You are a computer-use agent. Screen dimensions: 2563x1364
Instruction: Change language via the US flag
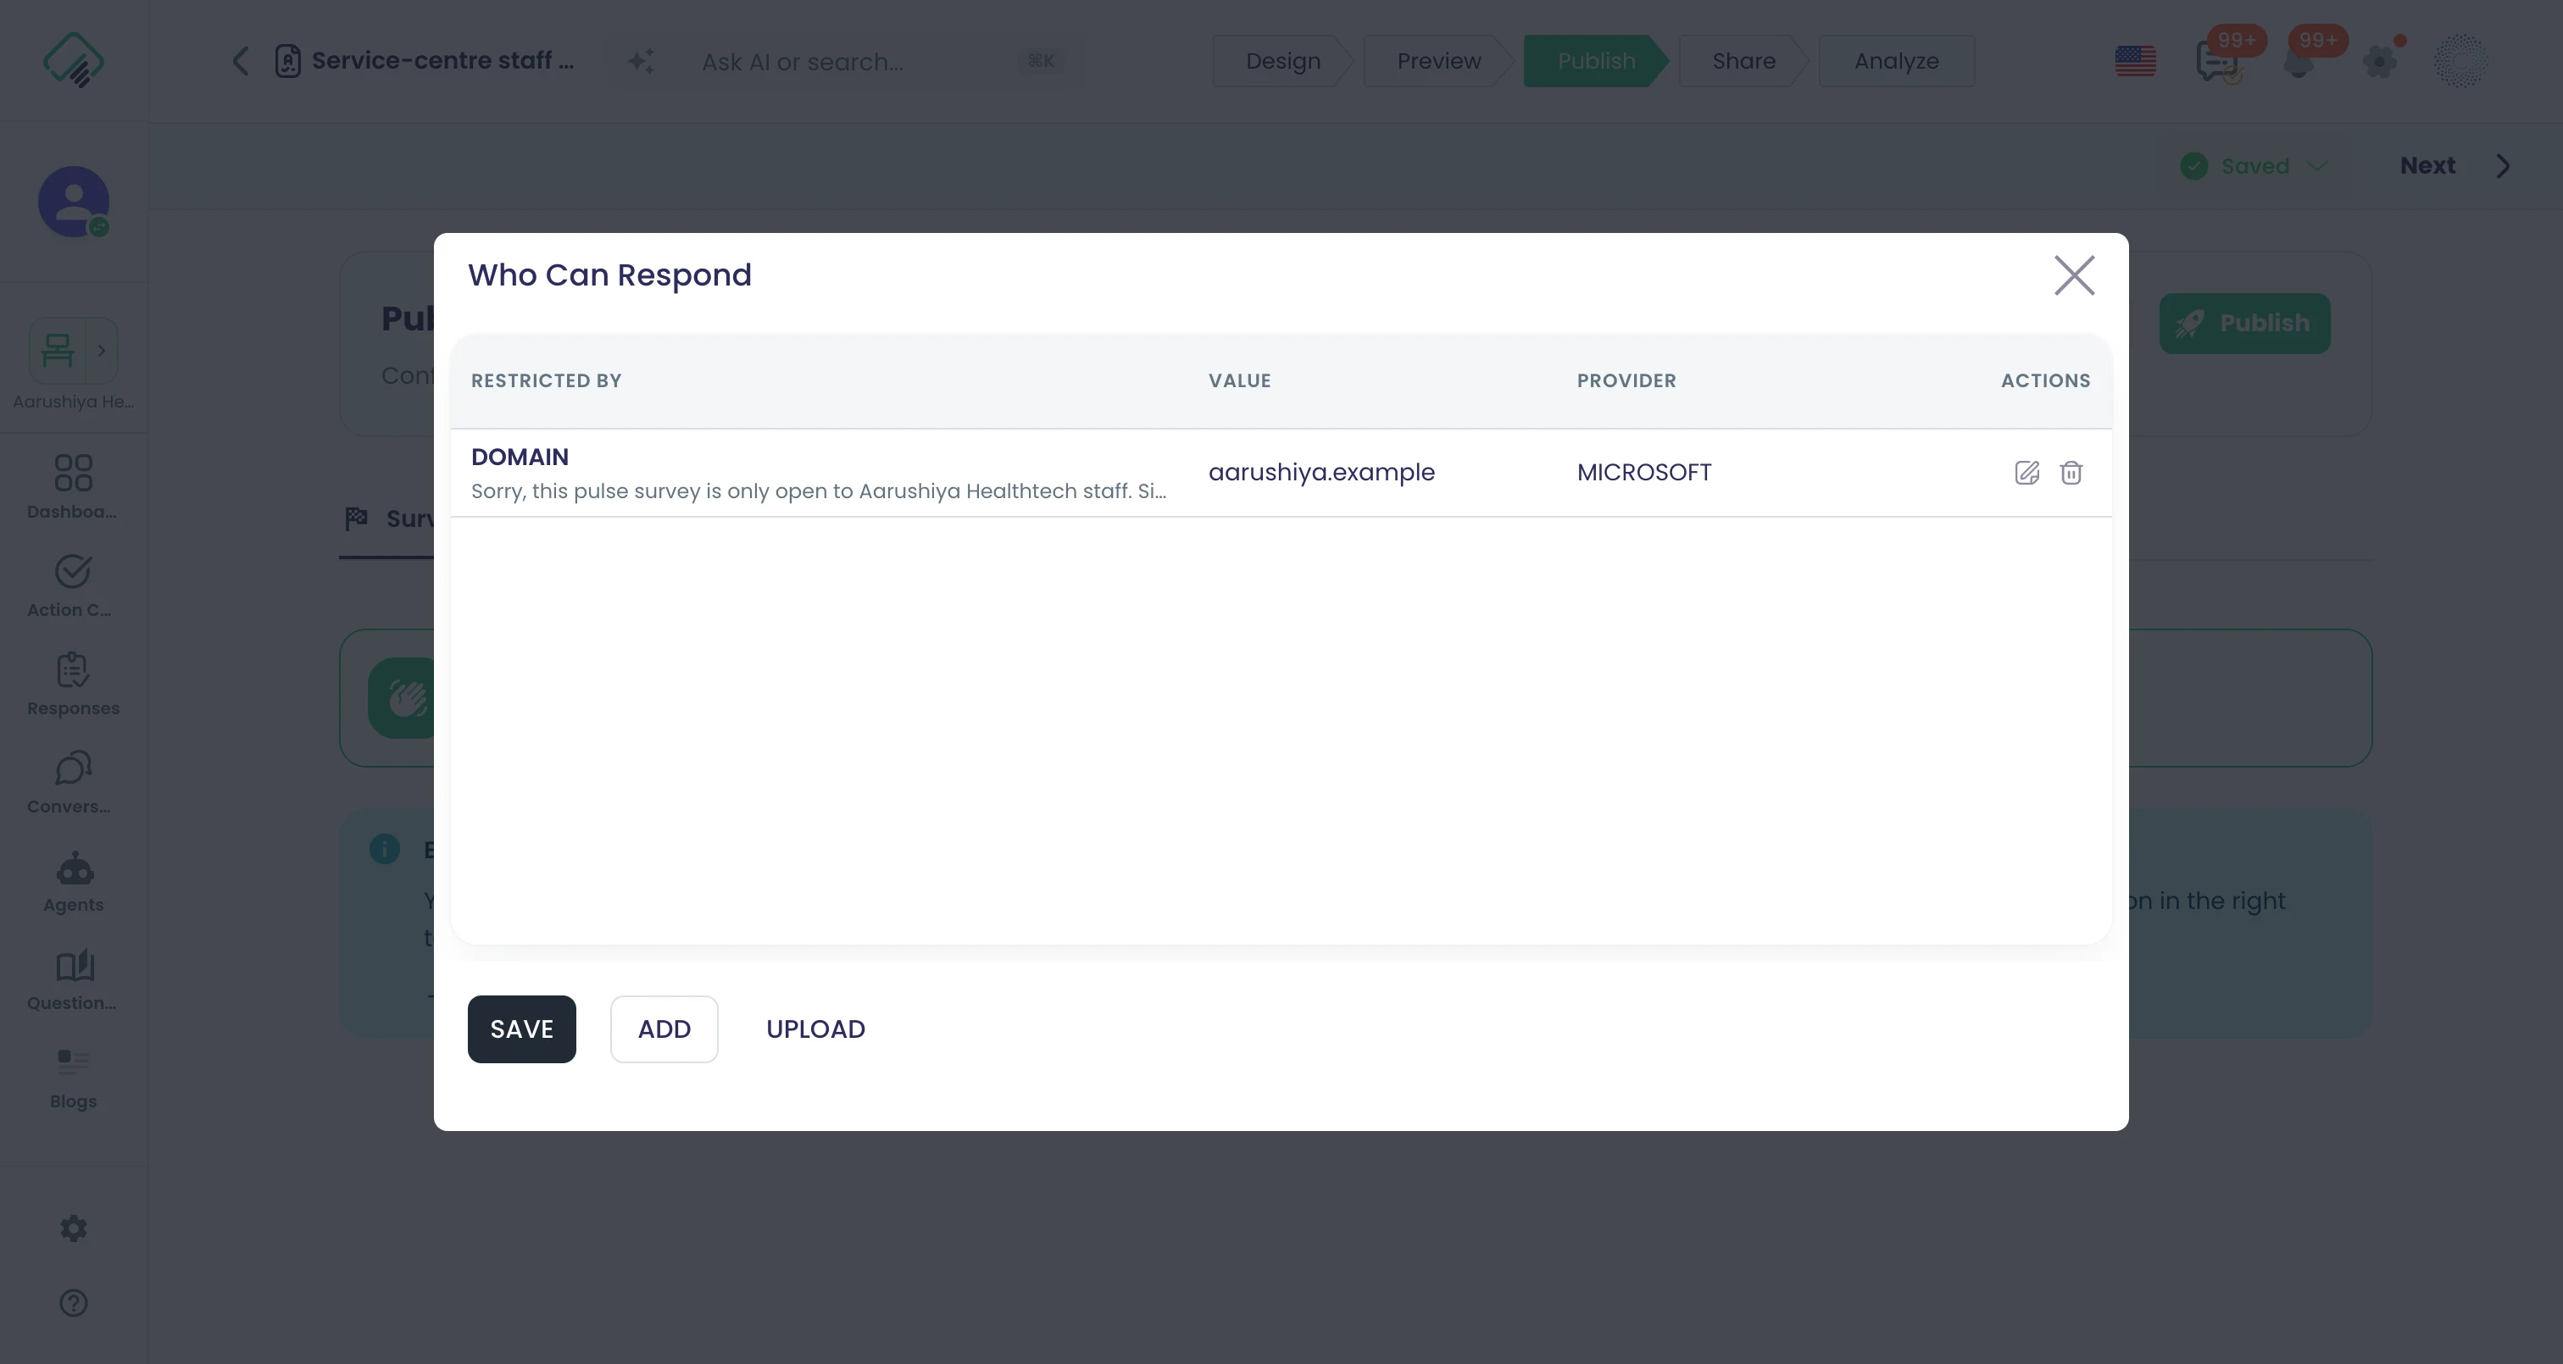[x=2135, y=61]
